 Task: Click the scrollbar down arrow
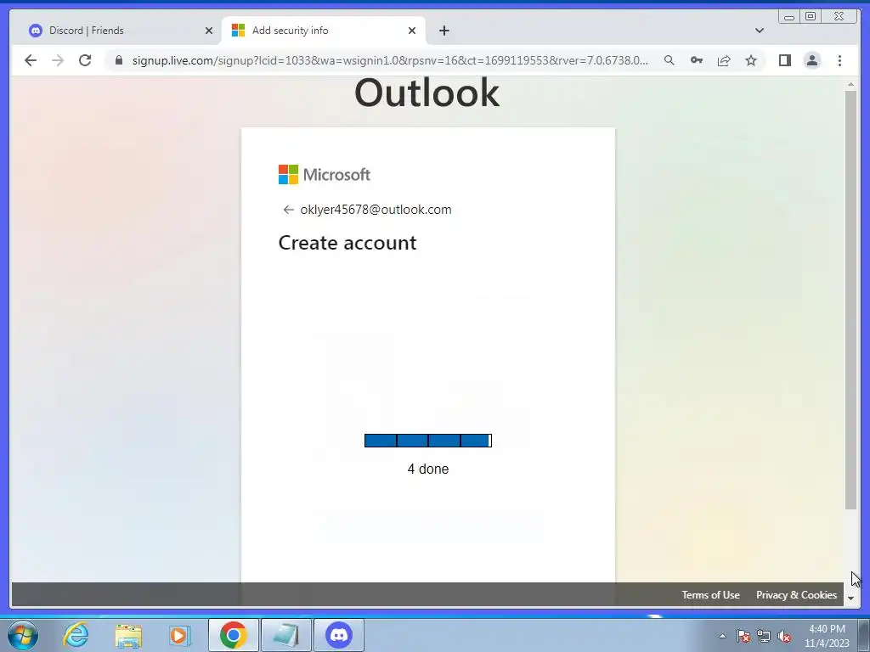(x=850, y=599)
